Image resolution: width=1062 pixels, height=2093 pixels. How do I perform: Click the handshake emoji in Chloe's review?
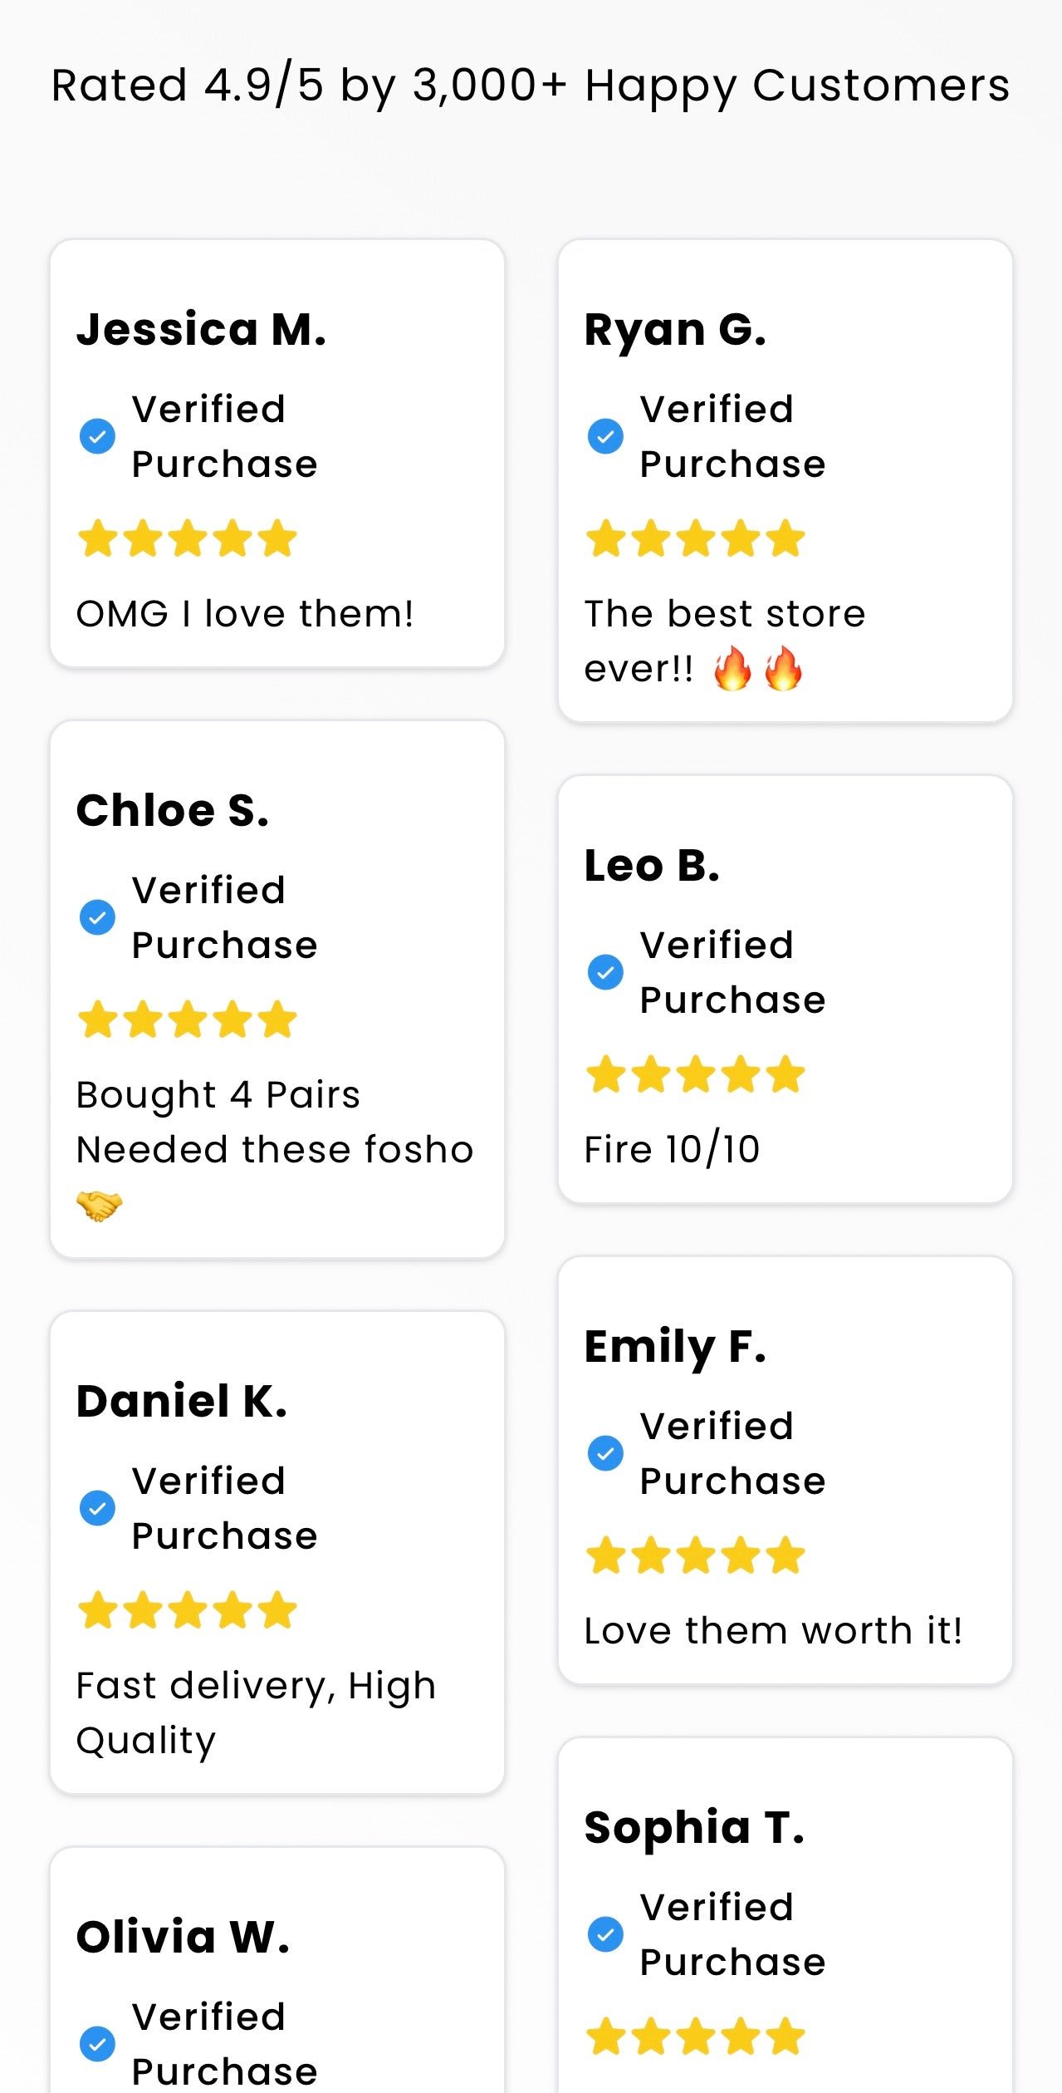99,1205
